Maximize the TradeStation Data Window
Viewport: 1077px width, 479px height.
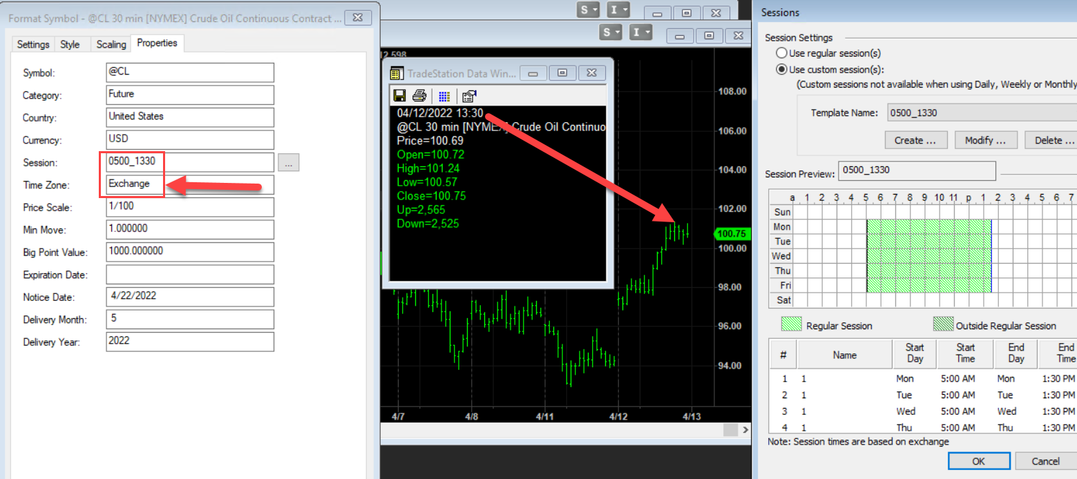pyautogui.click(x=562, y=72)
